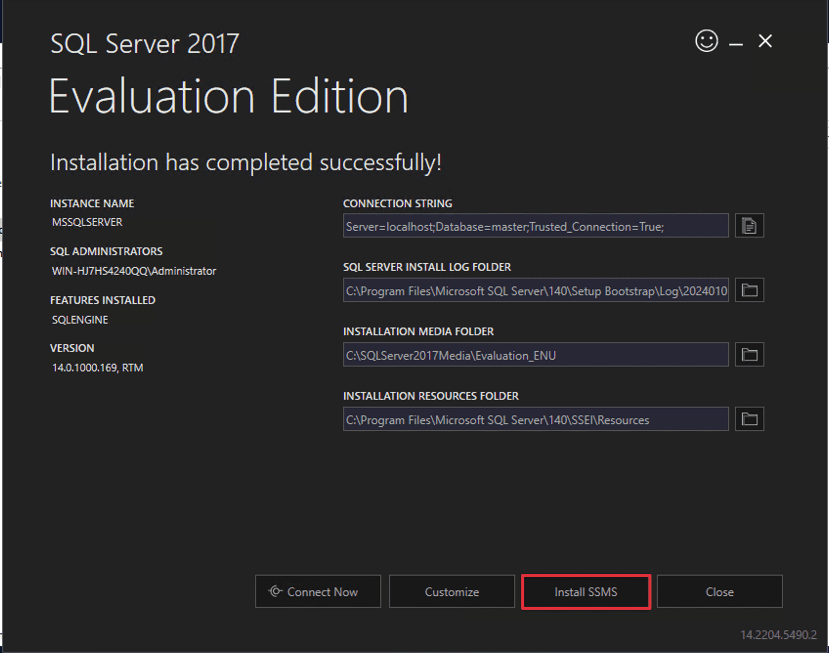Click the SQLENGINE feature text
Viewport: 829px width, 653px height.
click(80, 320)
